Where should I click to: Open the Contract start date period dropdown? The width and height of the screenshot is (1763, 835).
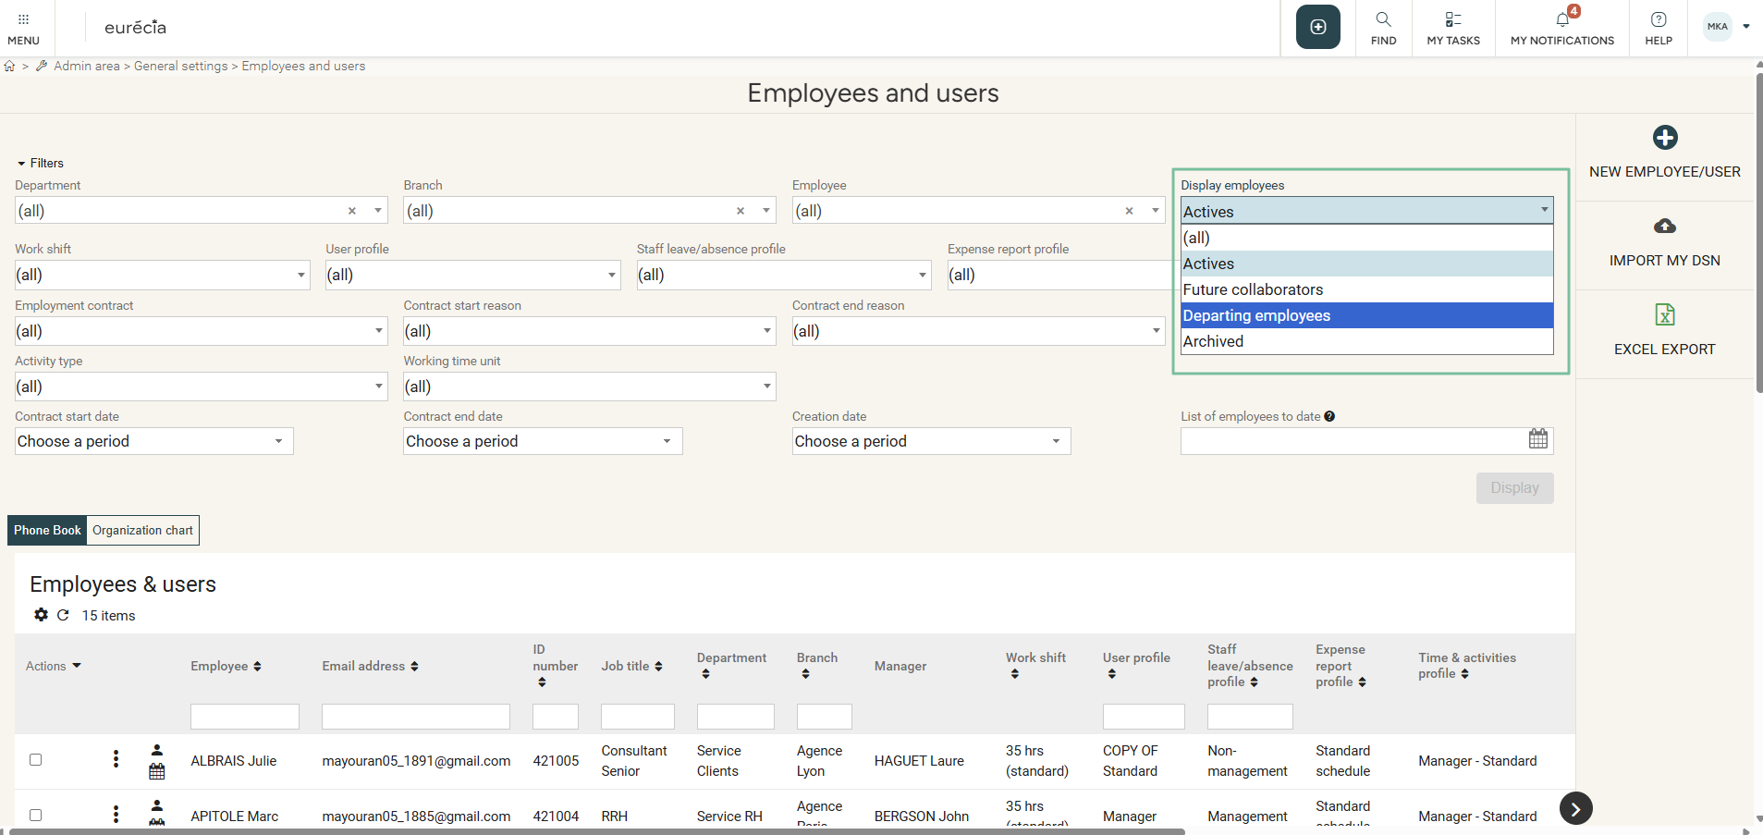pos(153,441)
